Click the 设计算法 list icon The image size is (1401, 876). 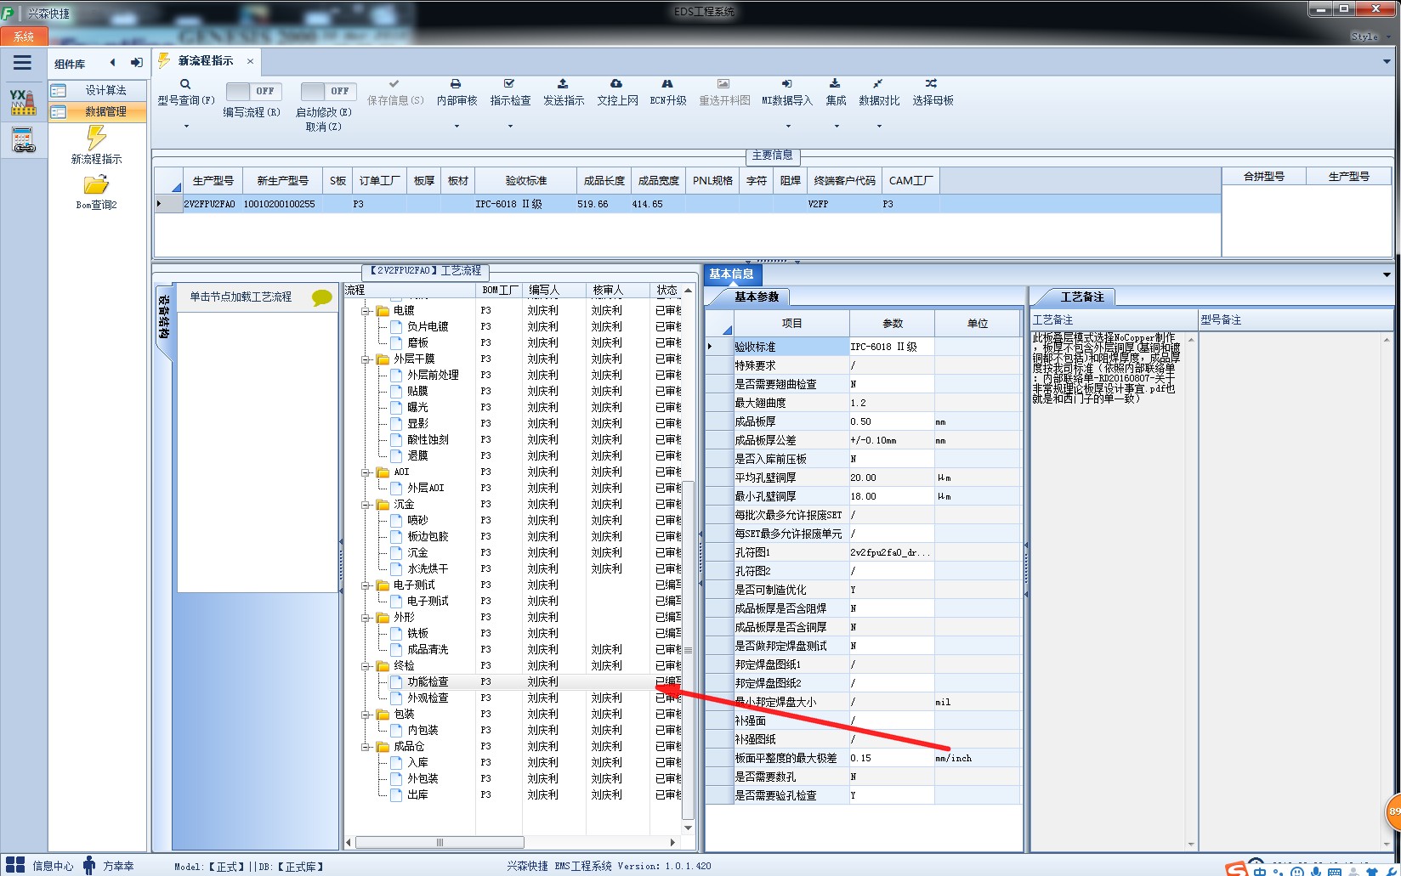59,90
